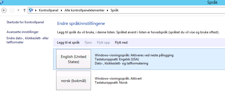This screenshot has width=225, height=98.
Task: Go up one folder level
Action: coord(25,10)
